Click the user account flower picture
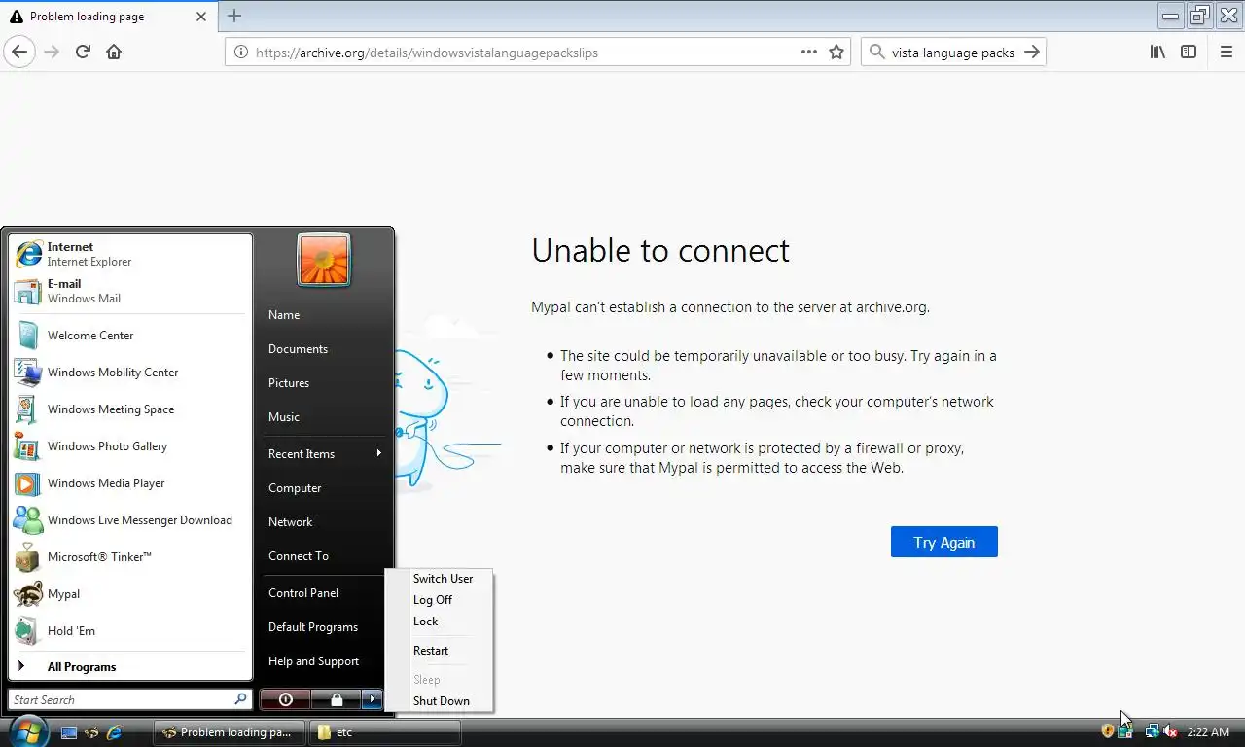Image resolution: width=1245 pixels, height=747 pixels. 324,260
